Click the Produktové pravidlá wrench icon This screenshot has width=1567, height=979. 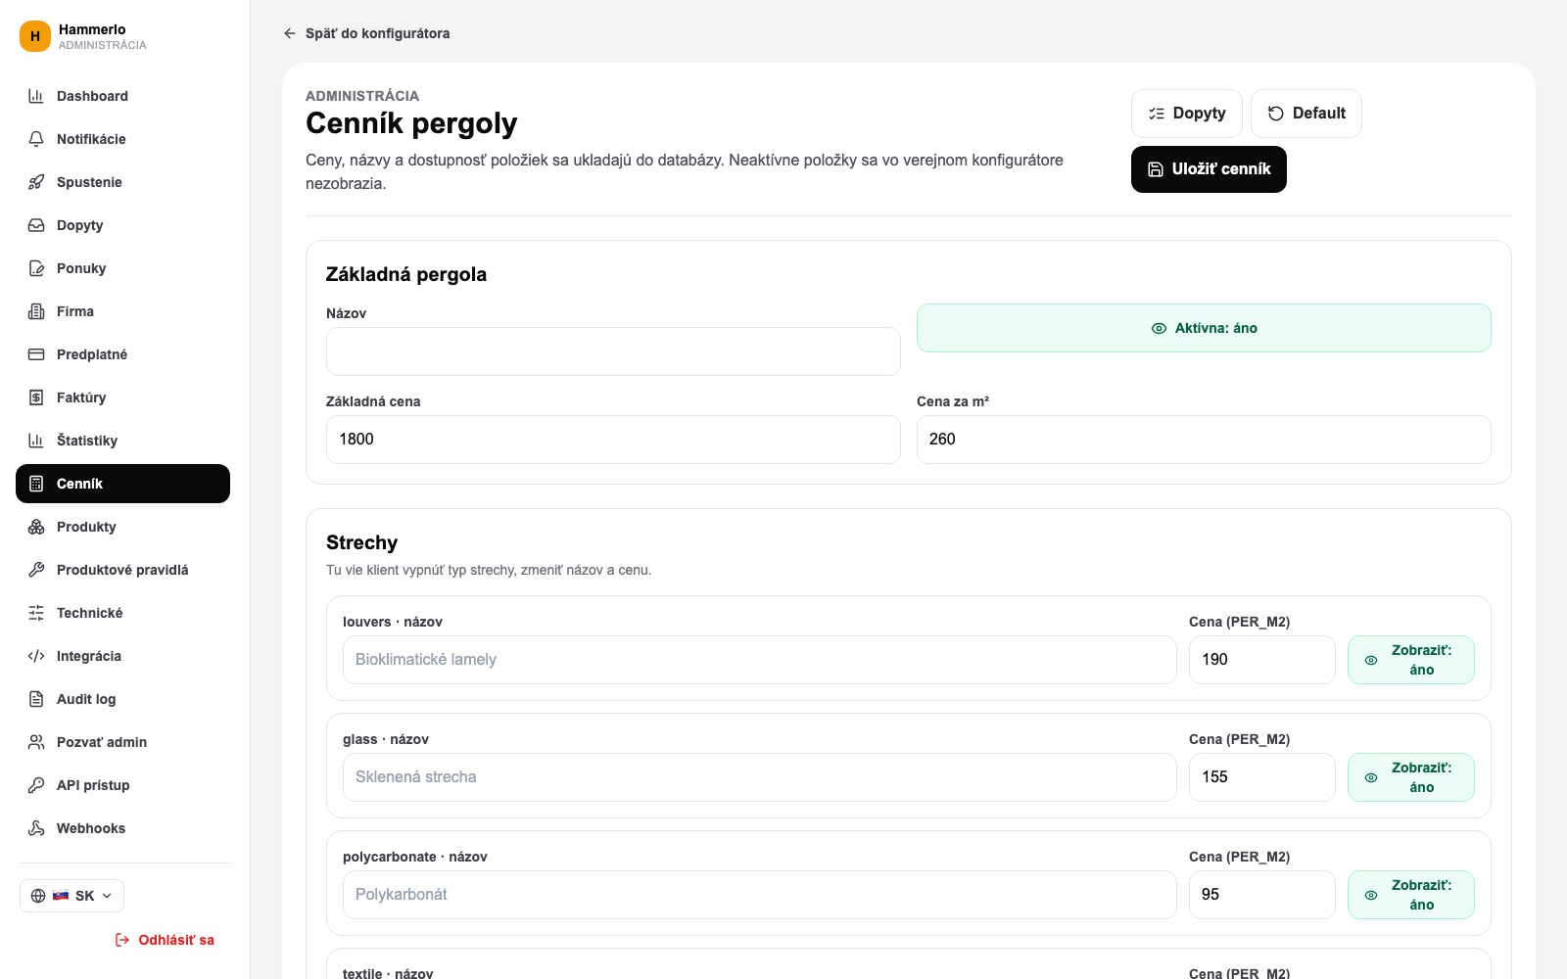[x=36, y=570]
